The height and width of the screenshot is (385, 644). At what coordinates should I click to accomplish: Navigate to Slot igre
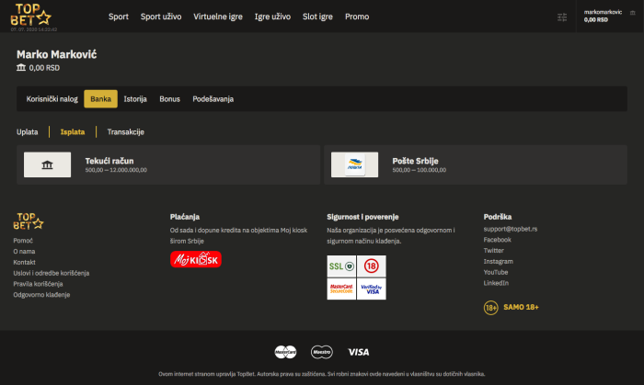click(x=318, y=17)
